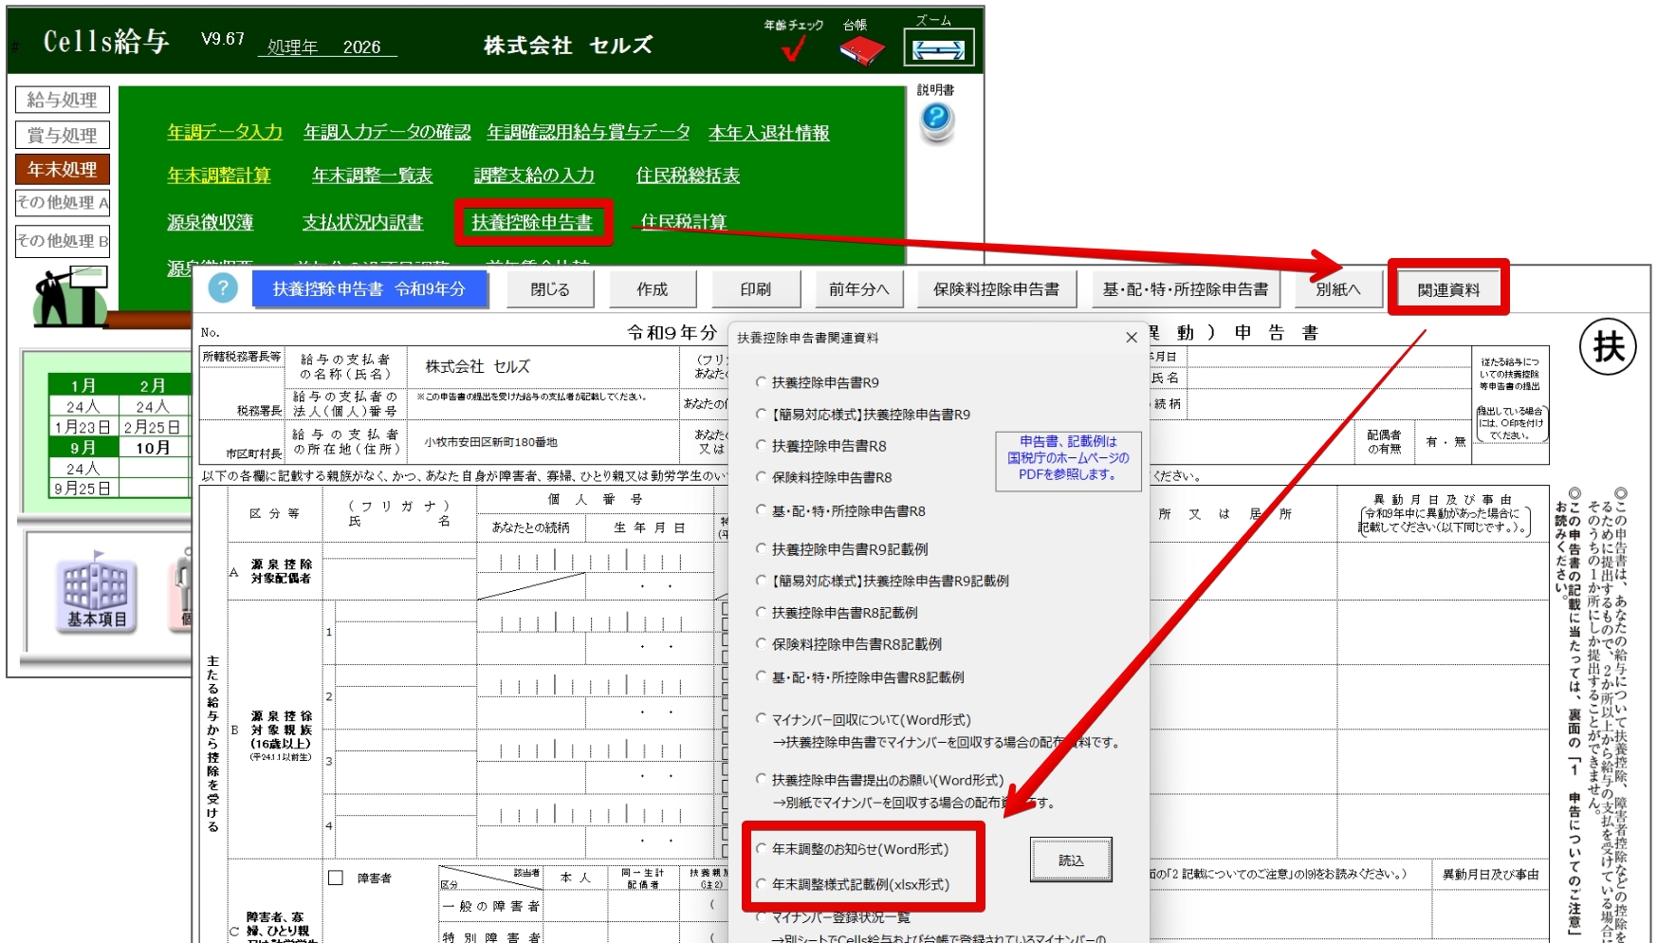Screen dimensions: 1657x943
Task: Open 住民税総括表 link
Action: click(688, 176)
